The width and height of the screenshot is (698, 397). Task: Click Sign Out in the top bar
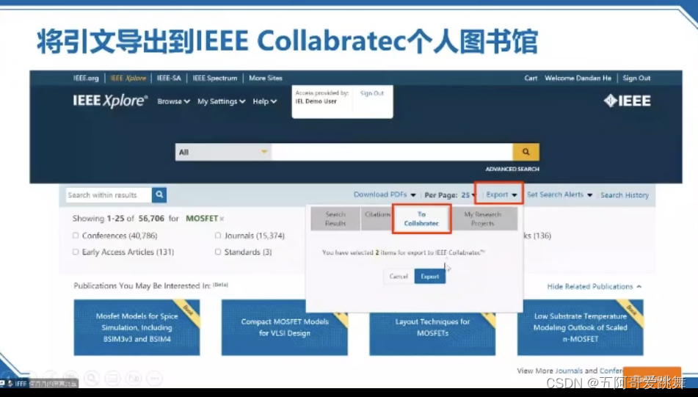pos(636,79)
